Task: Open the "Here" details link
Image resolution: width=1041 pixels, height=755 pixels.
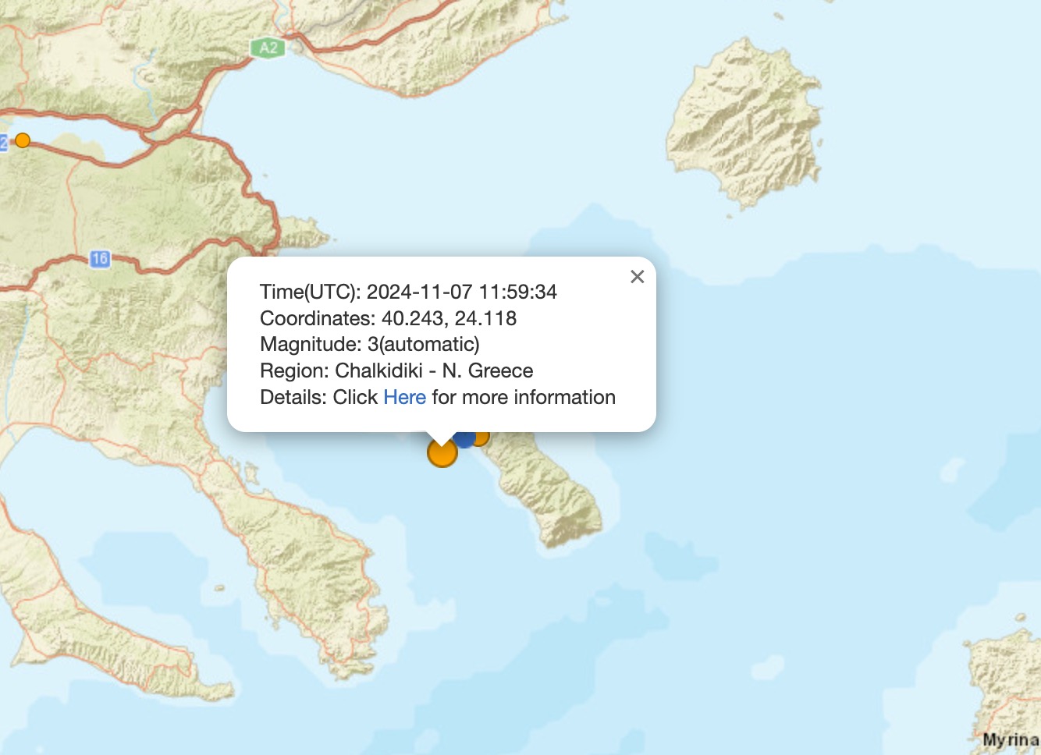Action: [404, 397]
